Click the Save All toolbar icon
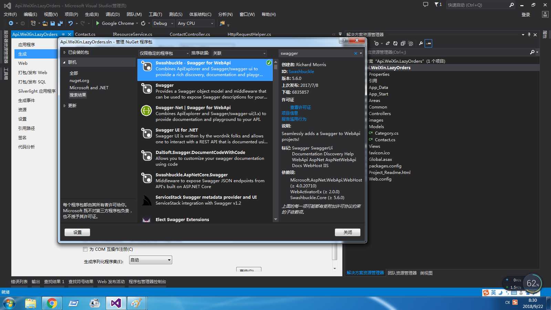 [60, 23]
